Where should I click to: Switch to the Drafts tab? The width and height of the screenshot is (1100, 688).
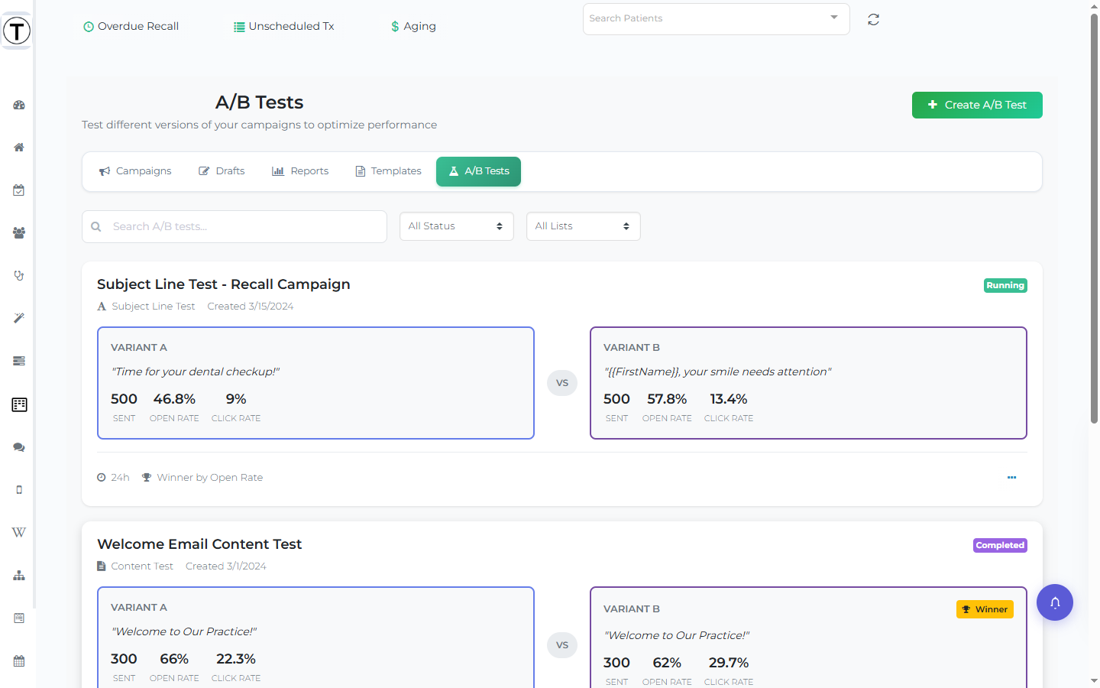[x=222, y=171]
